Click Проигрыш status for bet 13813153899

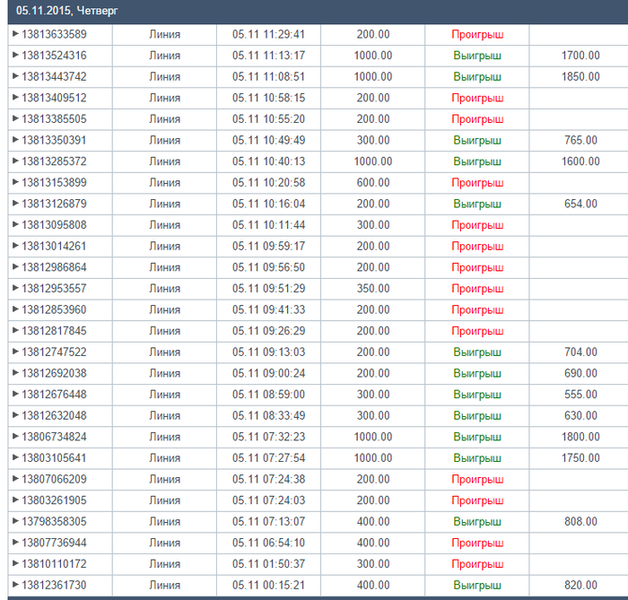click(x=477, y=183)
